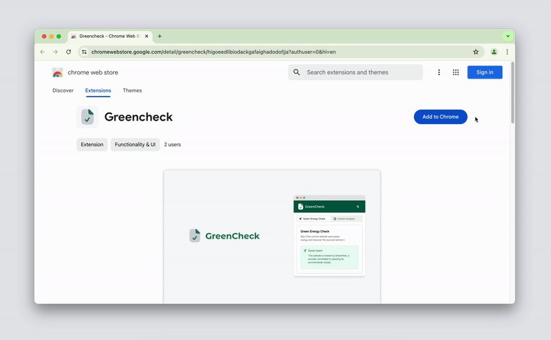Open the GreenCheck preview screenshot
This screenshot has height=340, width=551.
271,236
